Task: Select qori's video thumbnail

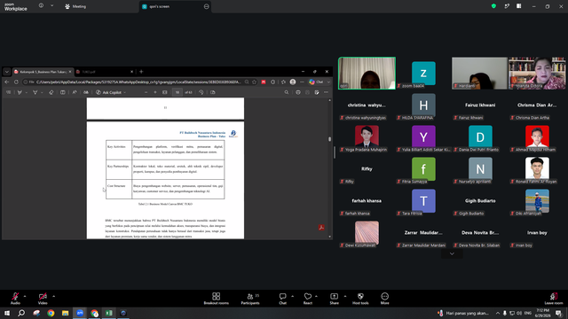Action: click(367, 73)
